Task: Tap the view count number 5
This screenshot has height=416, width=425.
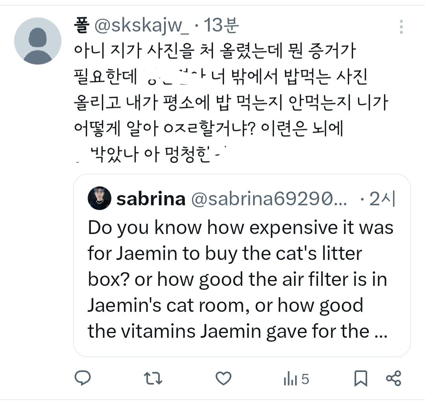Action: tap(305, 379)
